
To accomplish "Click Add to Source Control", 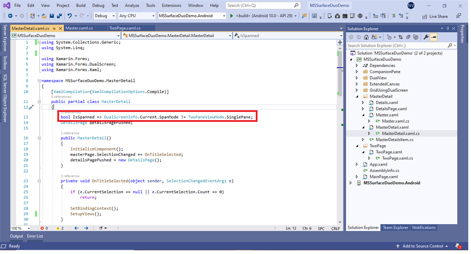I will tap(422, 246).
